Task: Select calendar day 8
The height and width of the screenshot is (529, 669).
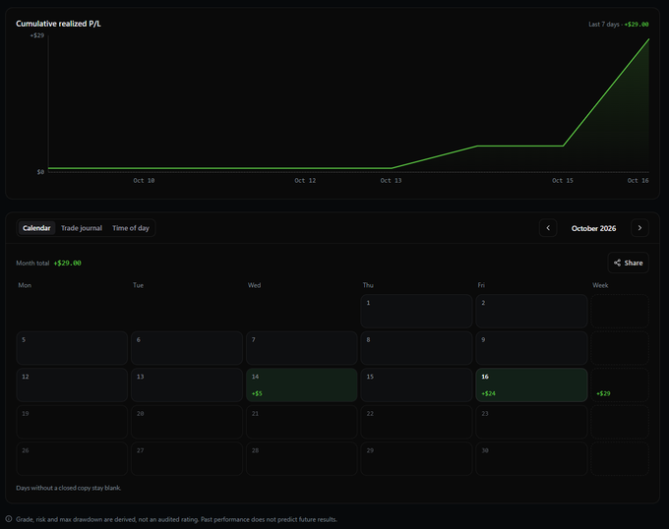Action: tap(416, 348)
